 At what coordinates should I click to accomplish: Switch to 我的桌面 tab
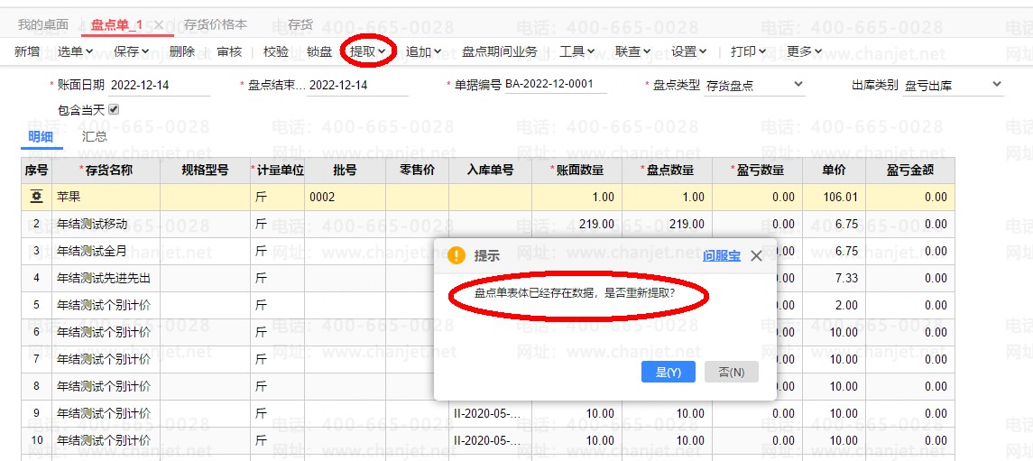42,25
